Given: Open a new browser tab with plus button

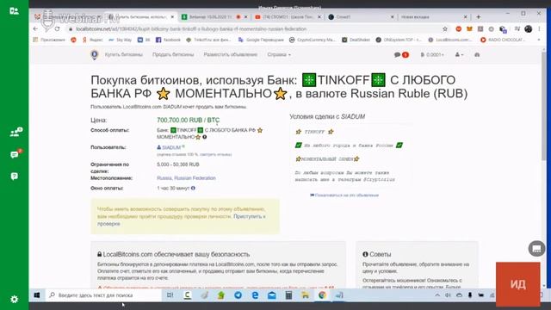Looking at the screenshot, I should [x=479, y=17].
